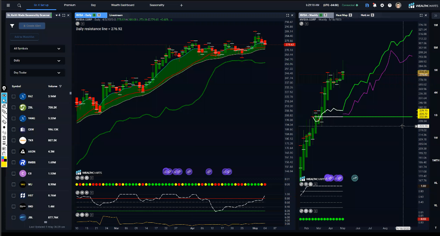Maximize the NVDA Weekly chart panel
Viewport: 440px width, 236px height.
(421, 15)
